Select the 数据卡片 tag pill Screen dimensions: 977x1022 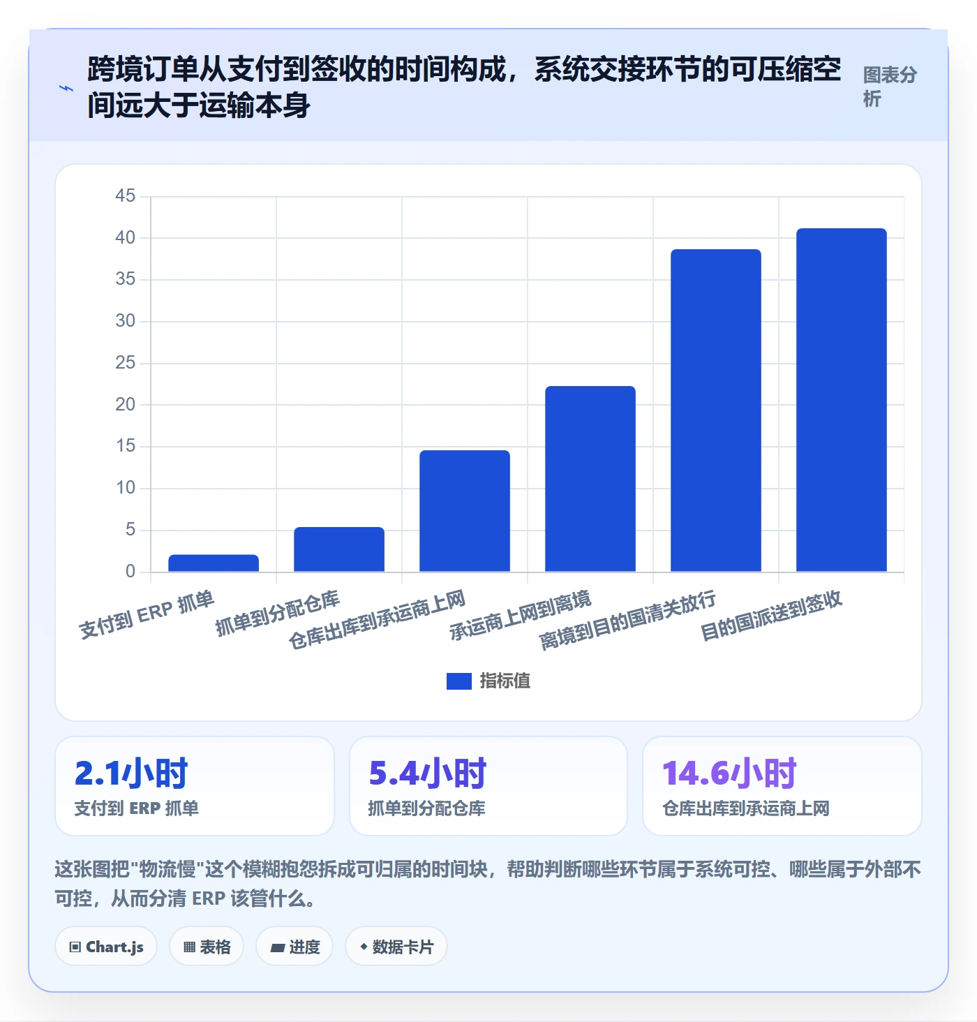(x=396, y=947)
